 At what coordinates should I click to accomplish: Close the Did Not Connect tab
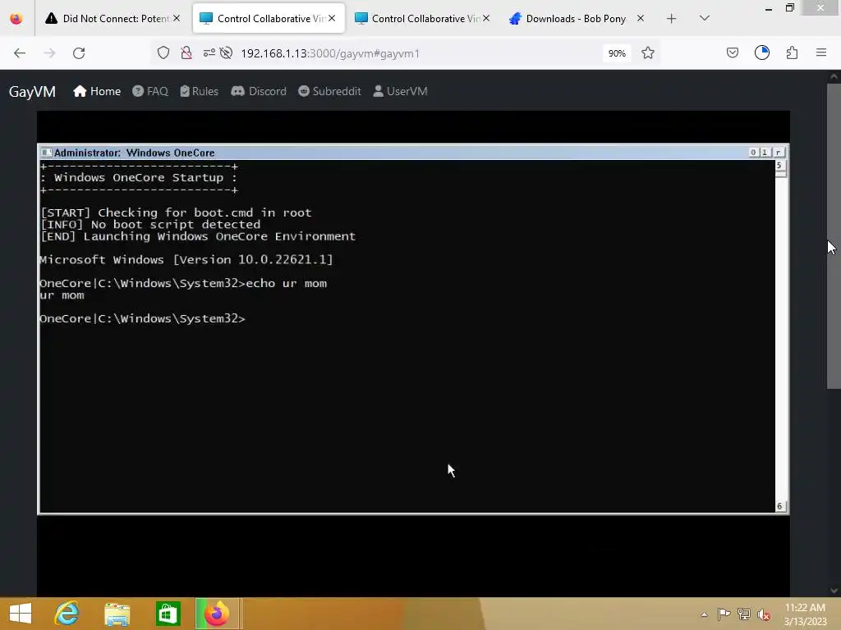[x=177, y=18]
